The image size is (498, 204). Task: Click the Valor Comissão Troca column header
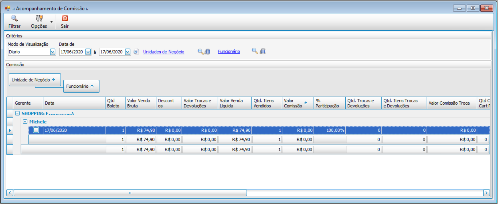pos(452,103)
